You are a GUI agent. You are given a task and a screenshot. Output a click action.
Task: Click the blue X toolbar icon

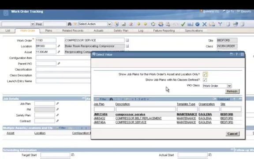205,24
